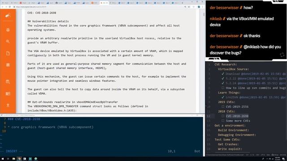This screenshot has width=287, height=161.
Task: Click the 'how did you discover the bugs?' chat message
Action: pyautogui.click(x=245, y=50)
